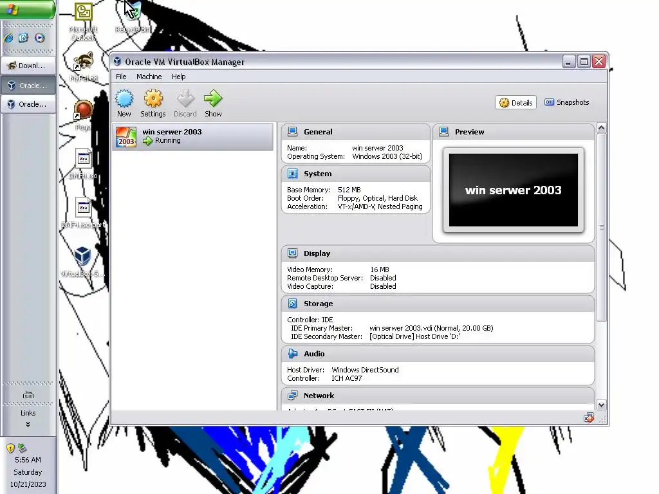Click the Storage section disk icon
The width and height of the screenshot is (659, 494).
coord(293,304)
